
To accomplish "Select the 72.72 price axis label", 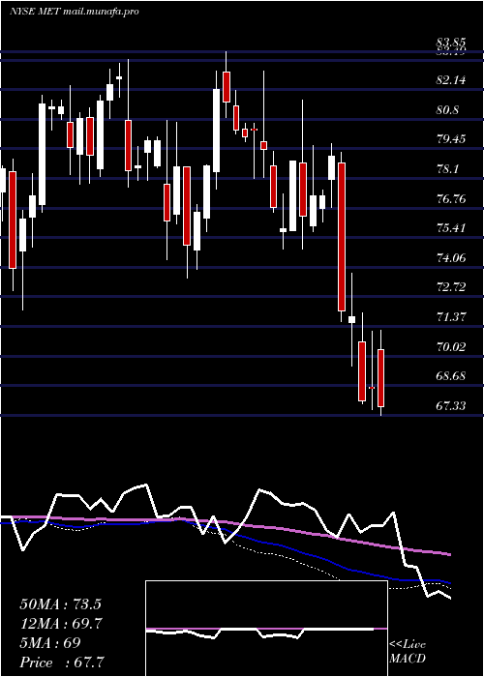I will (x=451, y=287).
